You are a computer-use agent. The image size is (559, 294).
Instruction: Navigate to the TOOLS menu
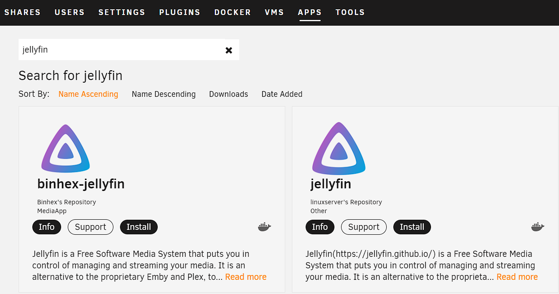click(x=350, y=12)
